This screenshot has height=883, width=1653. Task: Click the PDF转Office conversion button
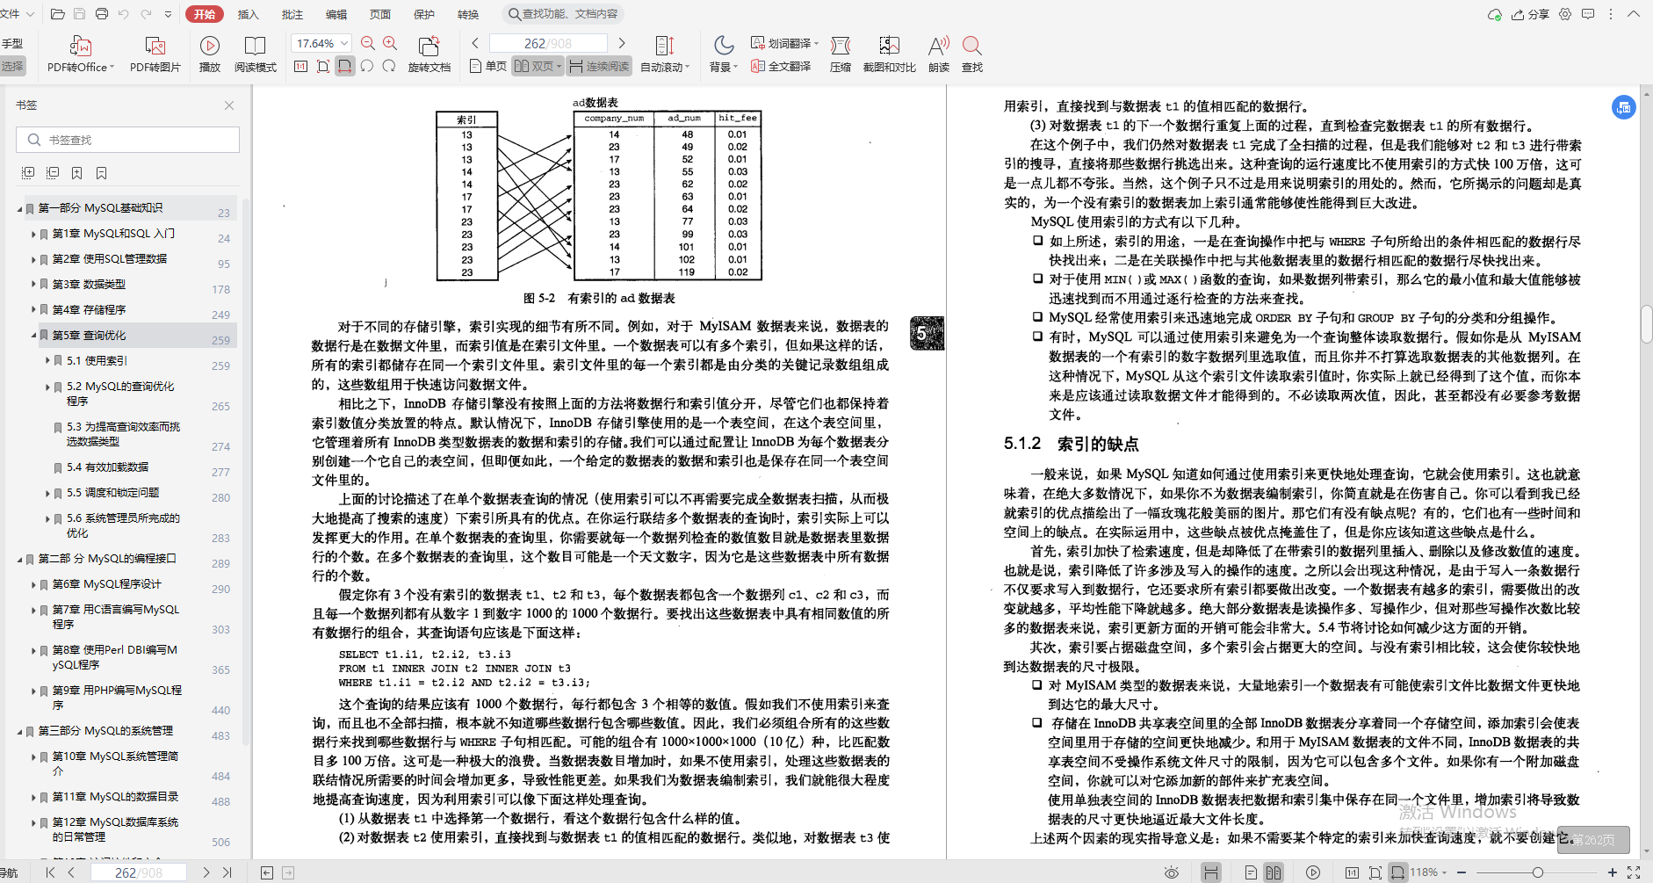tap(79, 52)
